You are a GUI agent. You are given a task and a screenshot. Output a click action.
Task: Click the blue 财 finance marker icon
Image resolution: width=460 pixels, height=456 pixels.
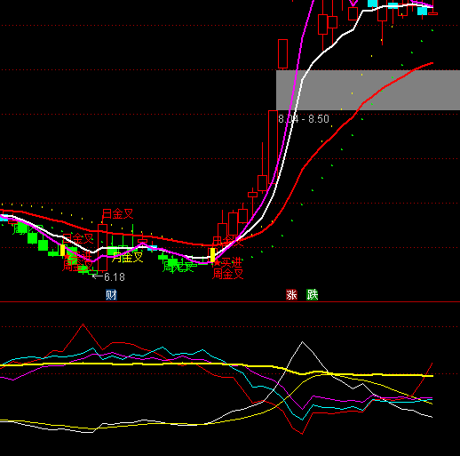tap(111, 295)
